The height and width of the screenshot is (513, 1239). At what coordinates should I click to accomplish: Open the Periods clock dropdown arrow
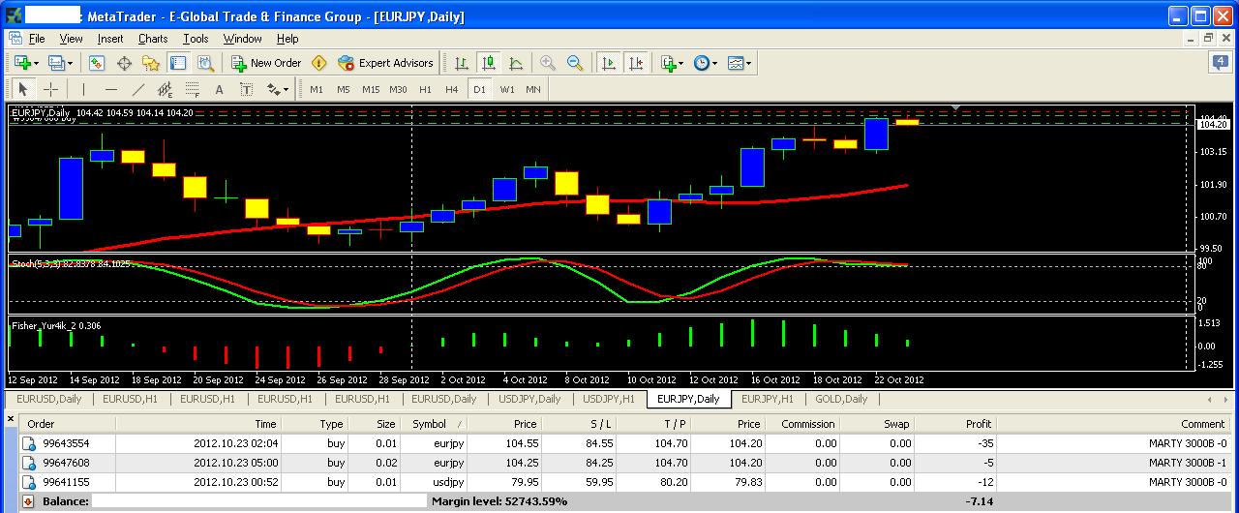click(714, 63)
